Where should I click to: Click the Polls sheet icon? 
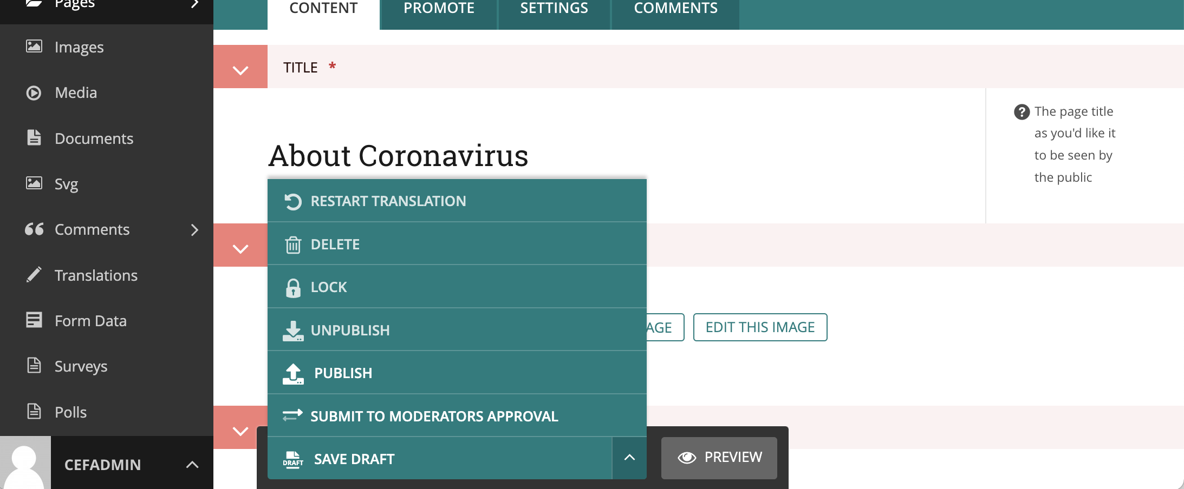coord(34,412)
